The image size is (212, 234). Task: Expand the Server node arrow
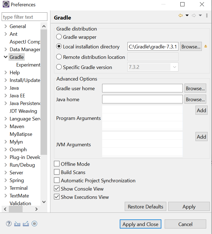[6, 173]
